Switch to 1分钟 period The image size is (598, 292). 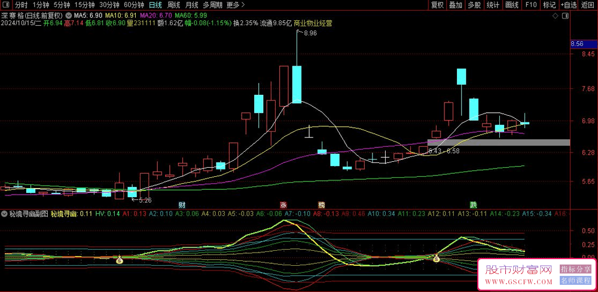41,5
